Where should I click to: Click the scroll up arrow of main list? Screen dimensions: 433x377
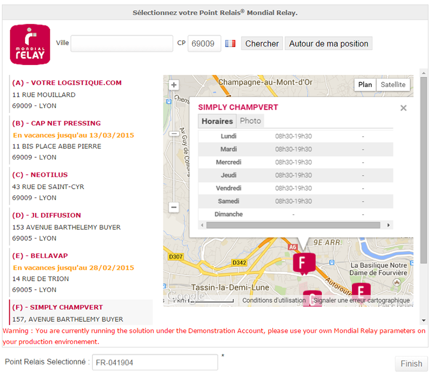coord(423,73)
